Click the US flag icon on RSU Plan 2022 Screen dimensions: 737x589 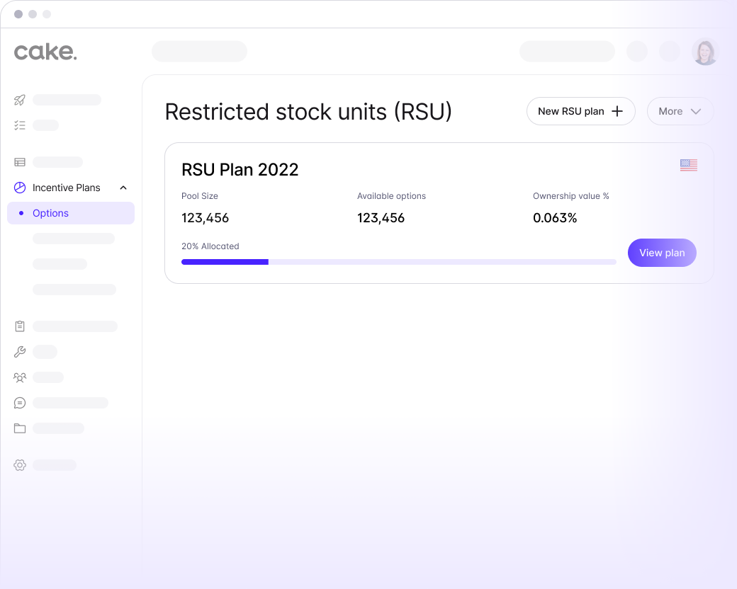688,165
